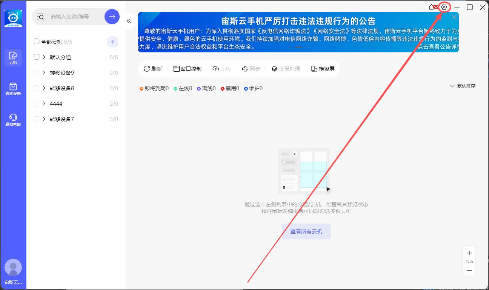Zoom in with the plus button
The image size is (489, 290).
tap(469, 253)
